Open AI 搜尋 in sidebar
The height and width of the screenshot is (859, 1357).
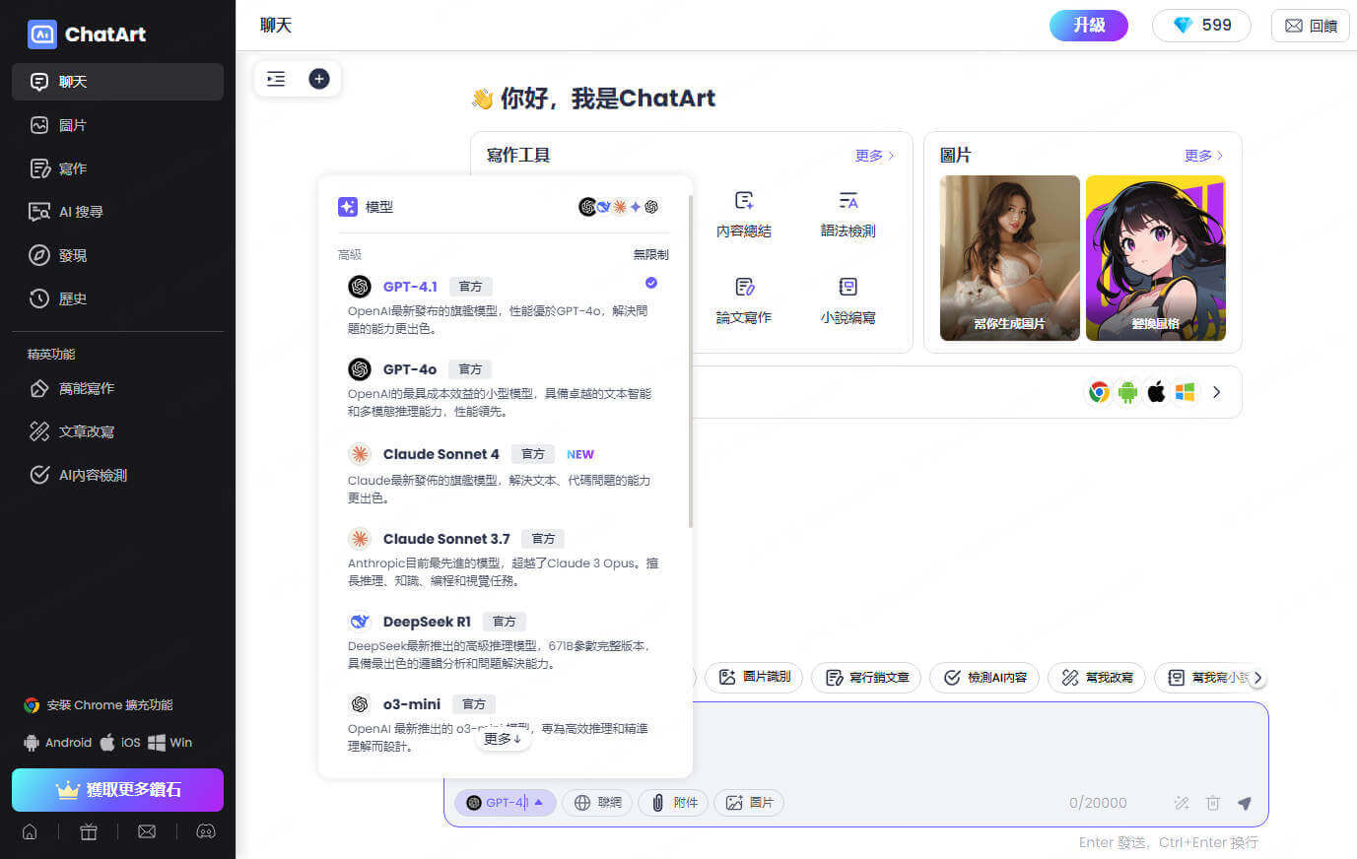(117, 212)
